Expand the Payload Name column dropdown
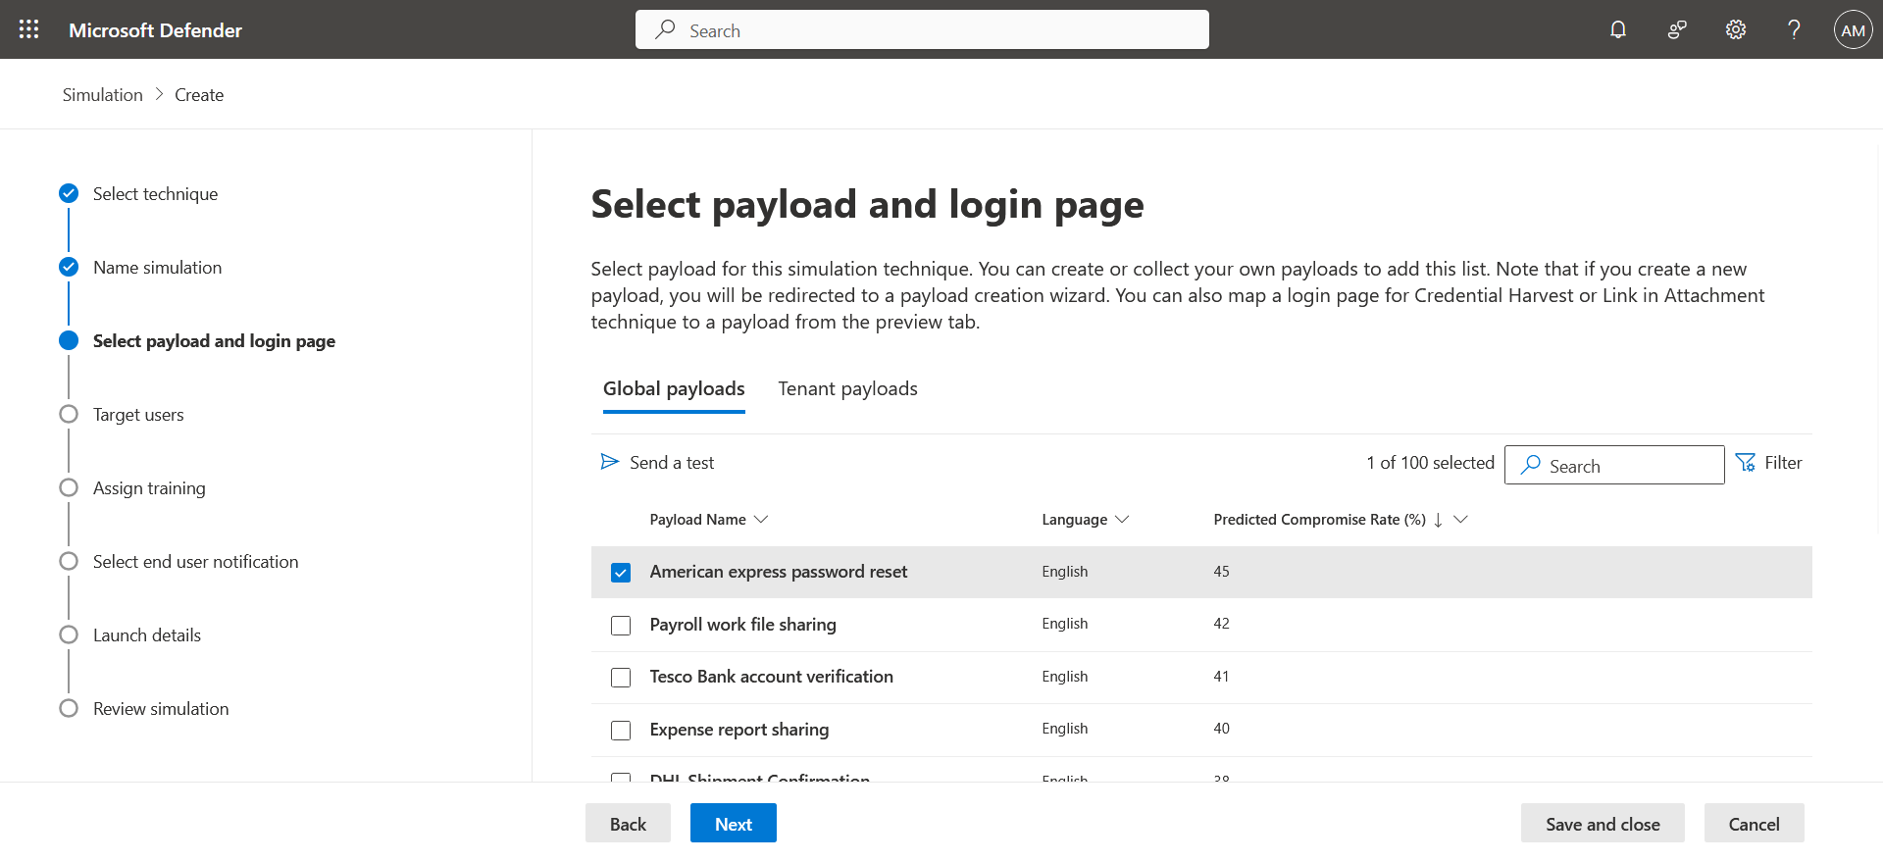 coord(761,520)
